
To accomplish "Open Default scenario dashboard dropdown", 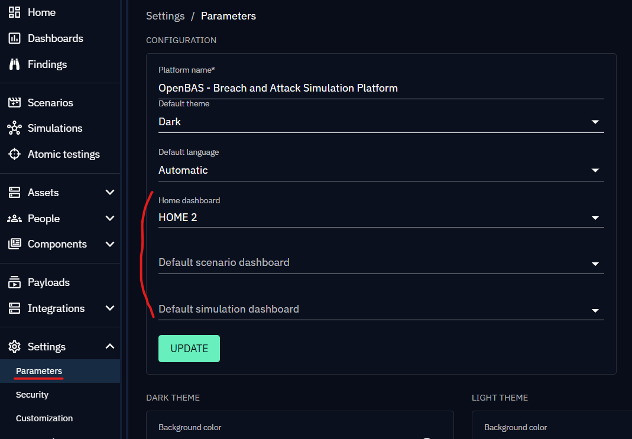I will coord(595,264).
